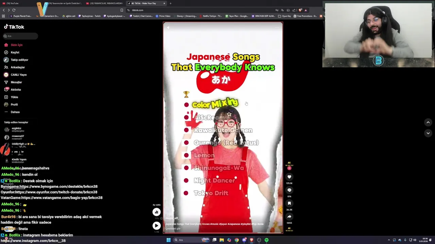Go to the Keşfet page
Image resolution: width=435 pixels, height=244 pixels.
click(x=12, y=52)
